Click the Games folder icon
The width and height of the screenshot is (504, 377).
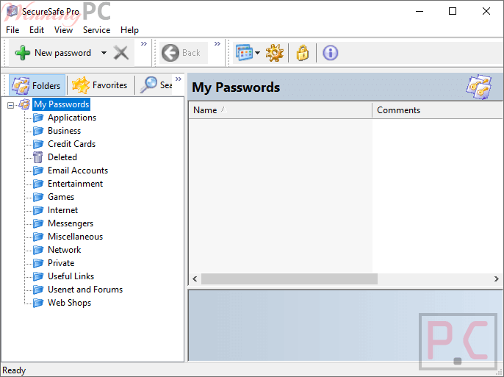(x=38, y=197)
